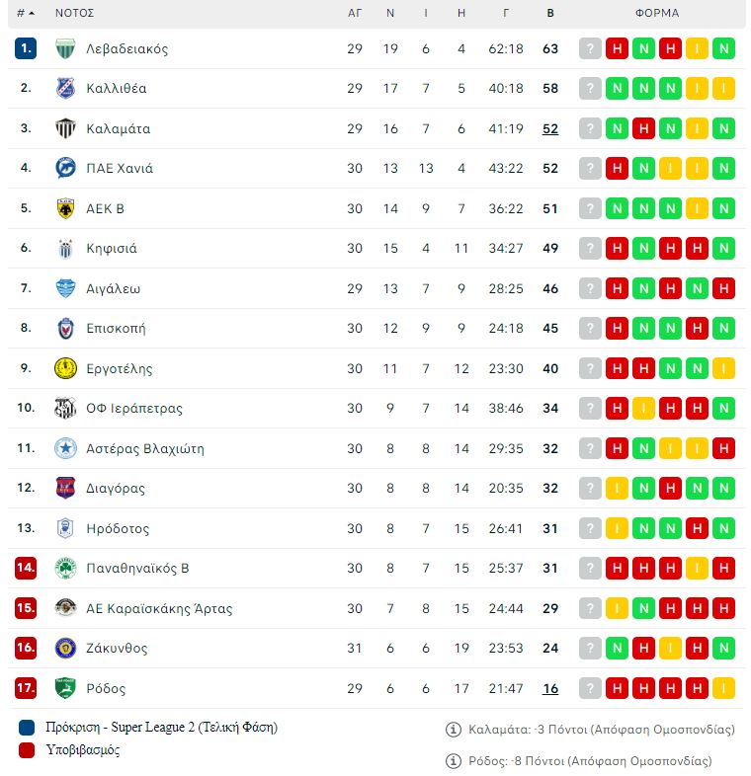
Task: Select the ΦΟΡΜΑ column header
Action: tap(657, 14)
